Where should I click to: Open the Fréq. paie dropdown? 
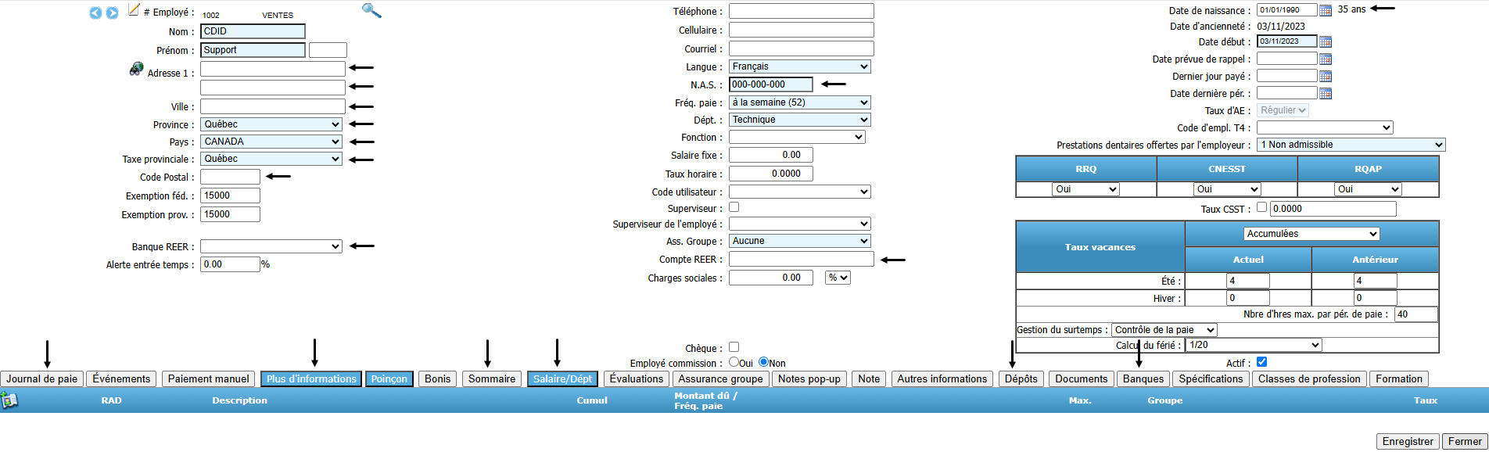(x=799, y=102)
